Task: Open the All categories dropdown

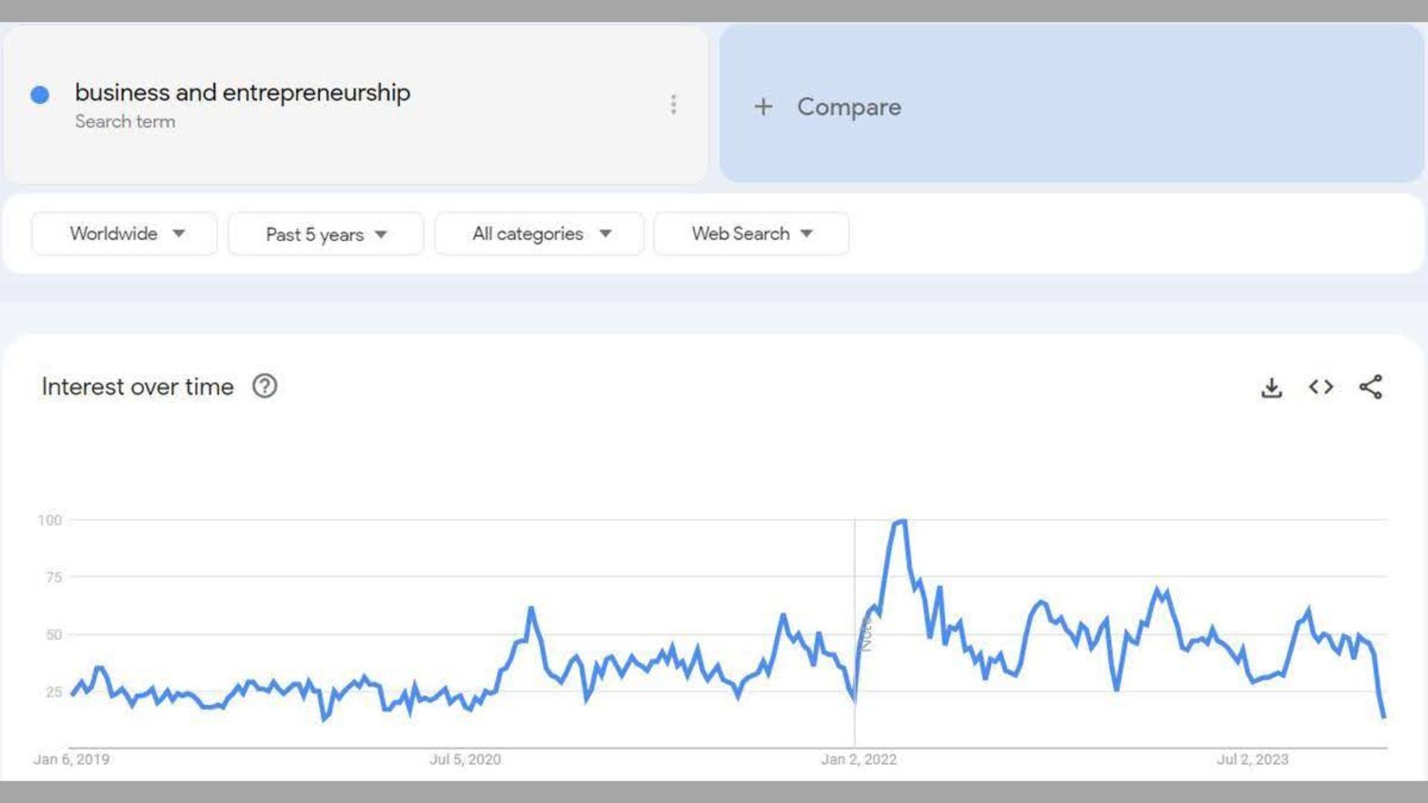Action: tap(539, 234)
